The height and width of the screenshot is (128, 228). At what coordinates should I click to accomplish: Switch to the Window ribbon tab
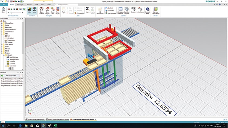point(29,5)
